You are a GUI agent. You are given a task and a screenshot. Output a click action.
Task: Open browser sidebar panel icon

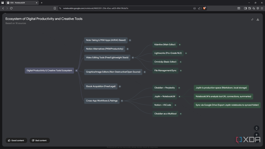(245, 8)
